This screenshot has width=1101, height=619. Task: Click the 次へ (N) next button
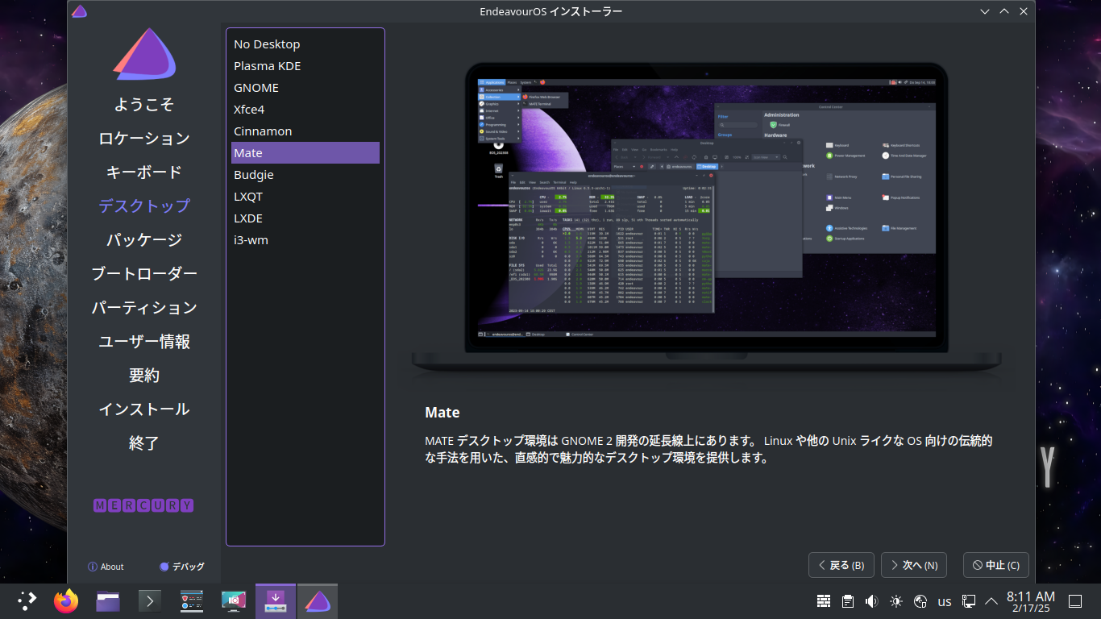[x=913, y=565]
